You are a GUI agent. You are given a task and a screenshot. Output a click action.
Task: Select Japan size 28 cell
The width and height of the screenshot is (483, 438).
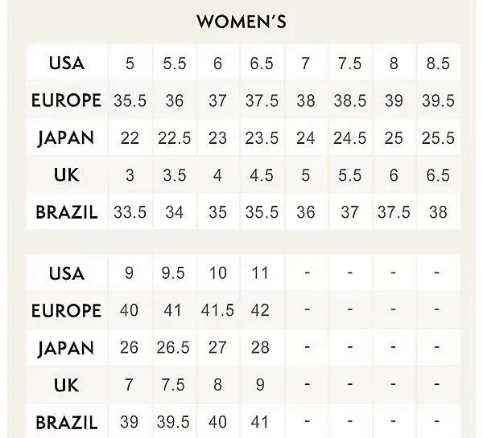(260, 347)
